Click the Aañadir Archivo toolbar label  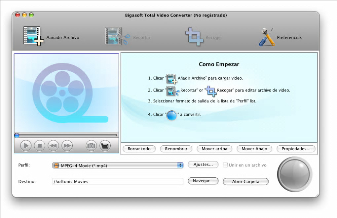[63, 37]
